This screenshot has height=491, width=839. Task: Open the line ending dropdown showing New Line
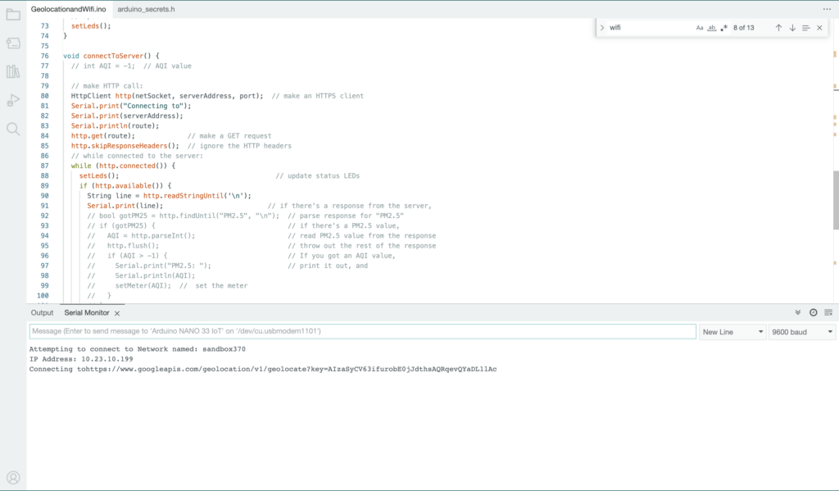point(732,331)
